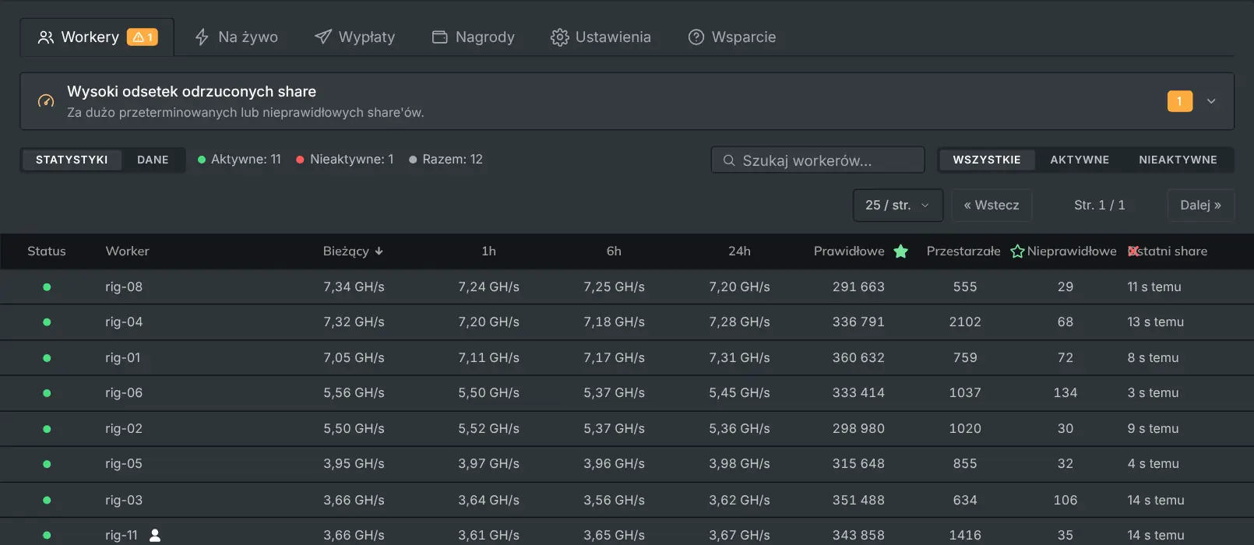Click the green status dot of rig-11

(47, 536)
